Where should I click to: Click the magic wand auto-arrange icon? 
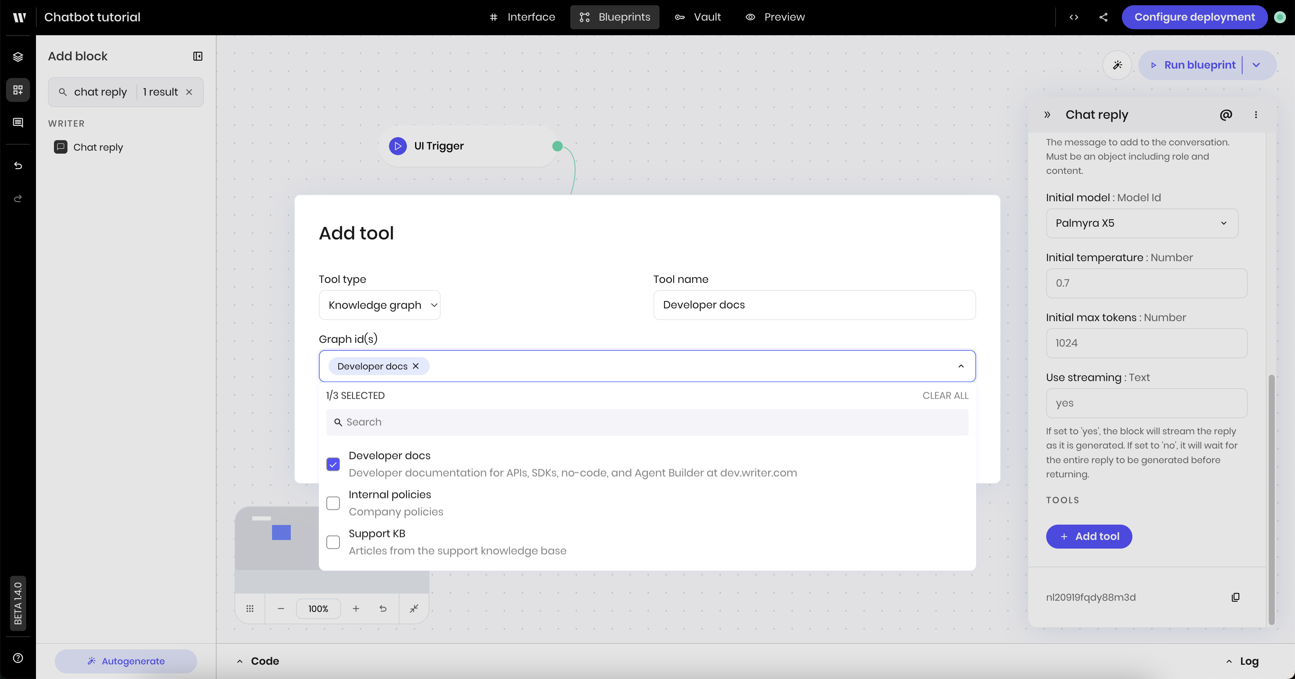[1117, 65]
